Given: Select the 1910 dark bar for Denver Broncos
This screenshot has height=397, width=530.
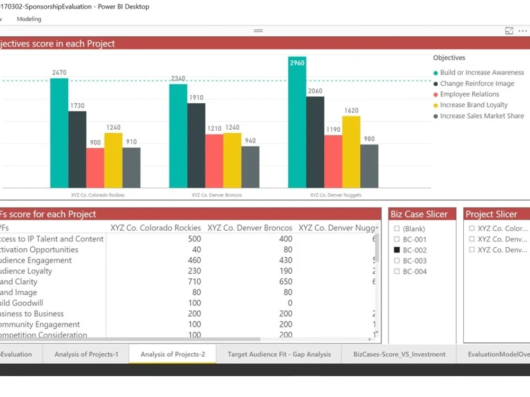Looking at the screenshot, I should (196, 146).
